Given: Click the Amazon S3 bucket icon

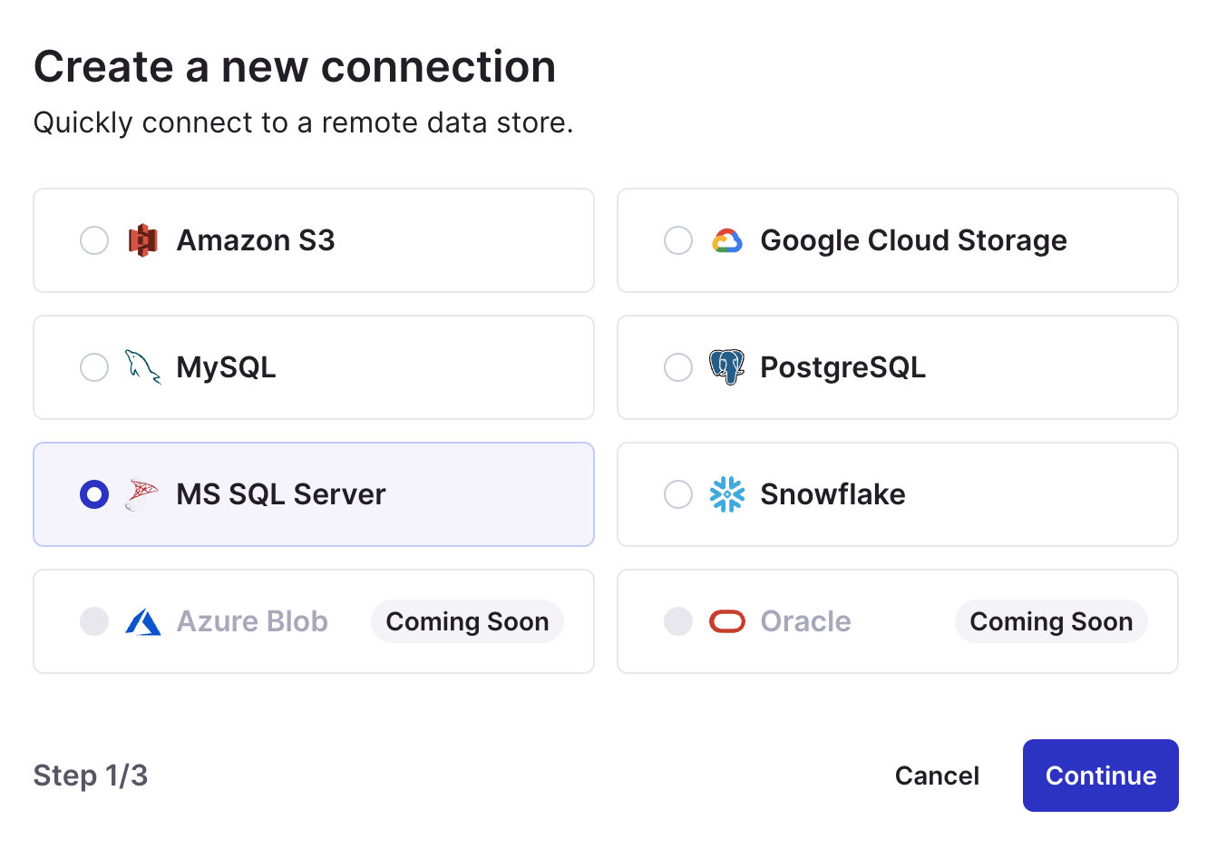Looking at the screenshot, I should pyautogui.click(x=142, y=240).
